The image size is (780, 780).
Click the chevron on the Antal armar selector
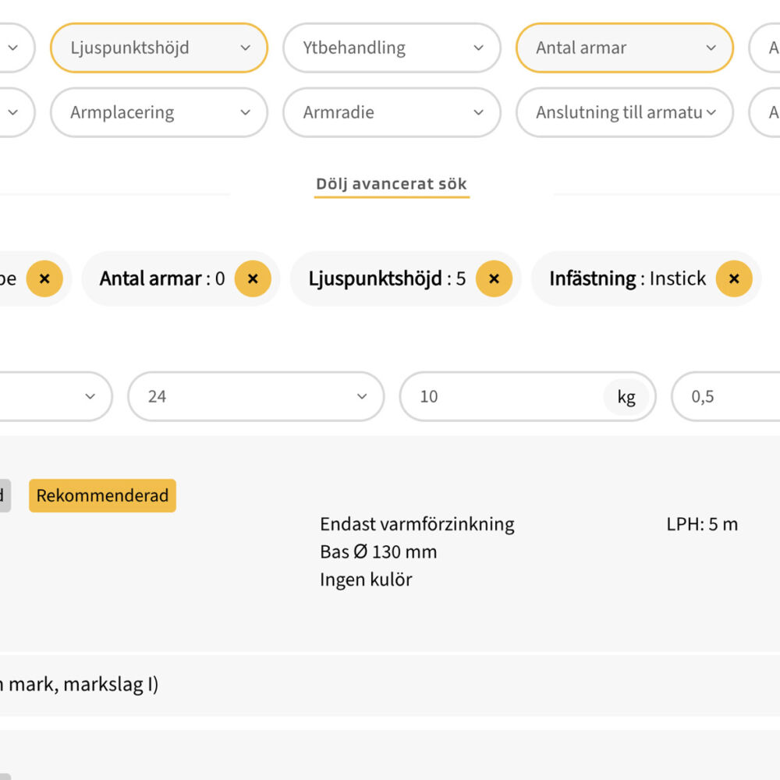(x=711, y=48)
